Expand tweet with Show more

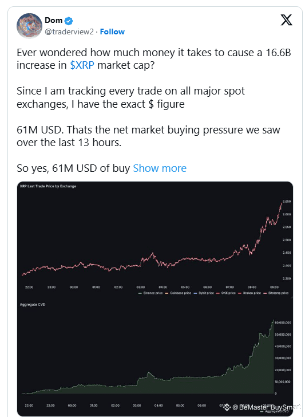point(160,168)
